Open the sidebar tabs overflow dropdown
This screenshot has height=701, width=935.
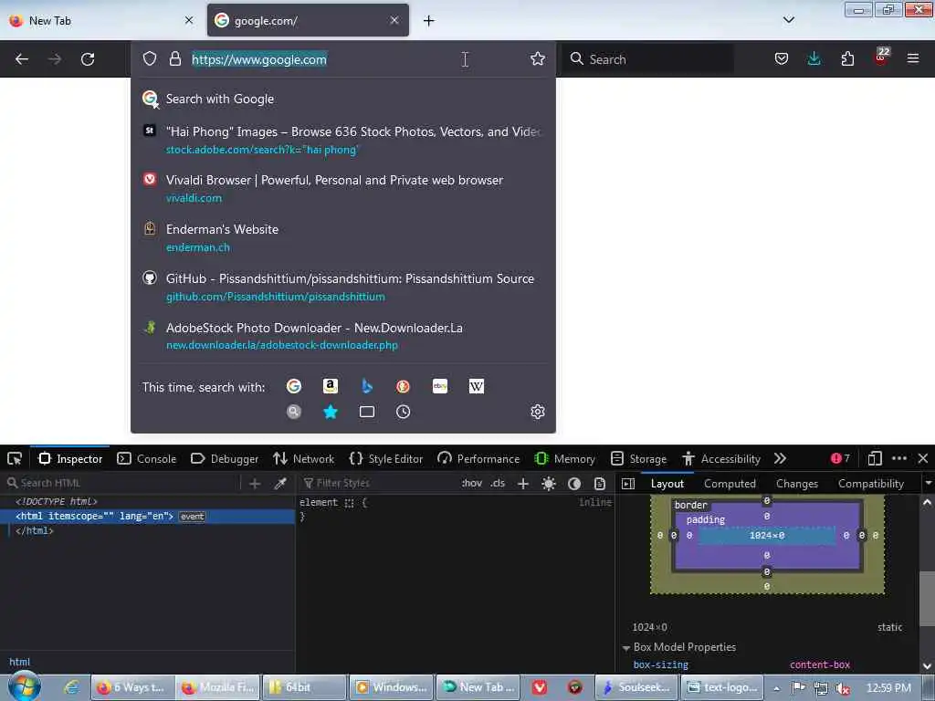(x=928, y=484)
